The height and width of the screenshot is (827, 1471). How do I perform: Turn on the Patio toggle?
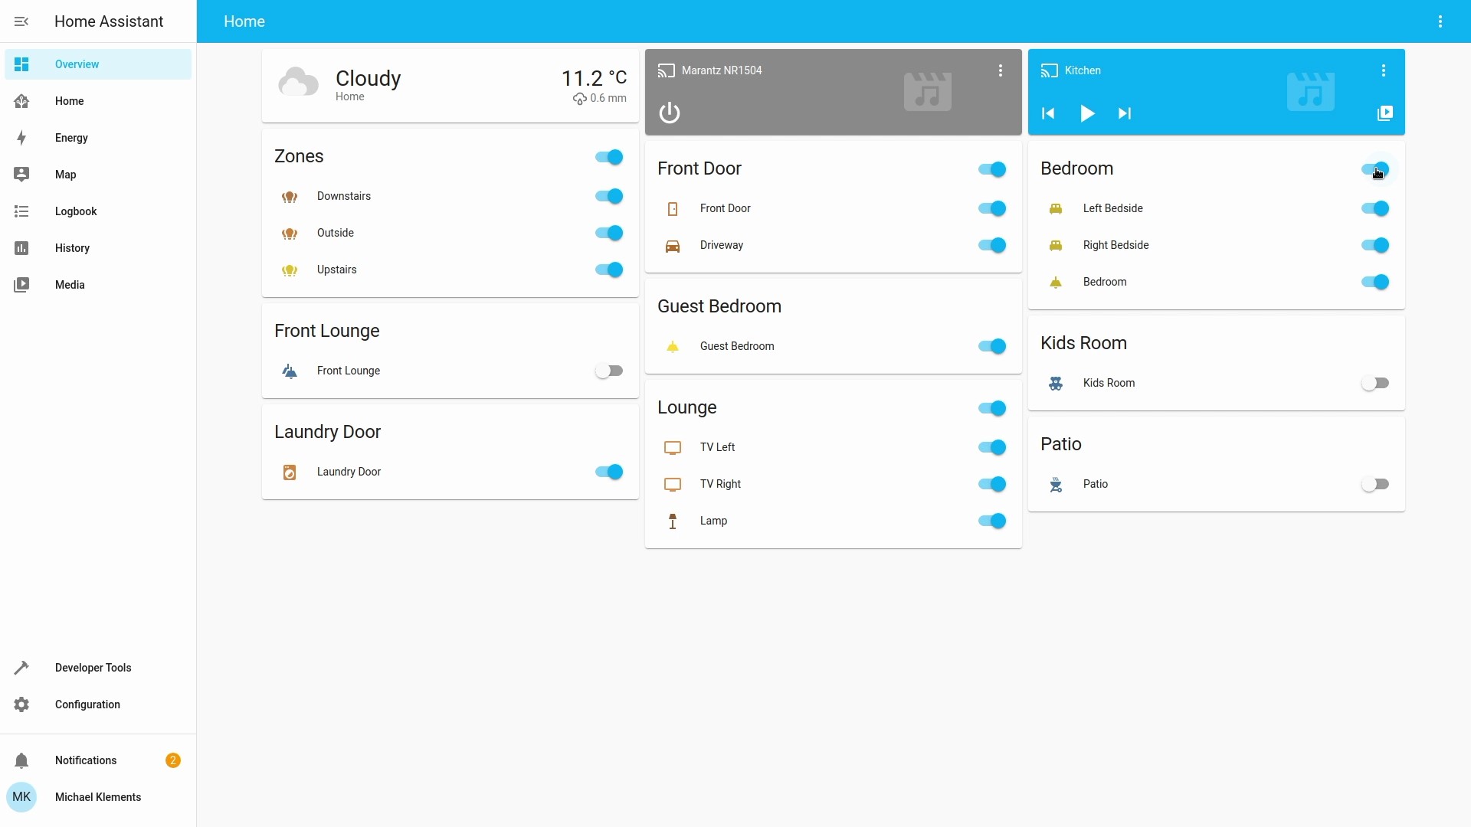click(1375, 484)
